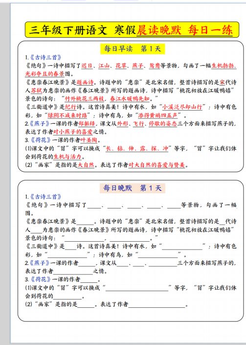Click the red answer '迟日'
Screen dimensions: 246x345
[87, 66]
